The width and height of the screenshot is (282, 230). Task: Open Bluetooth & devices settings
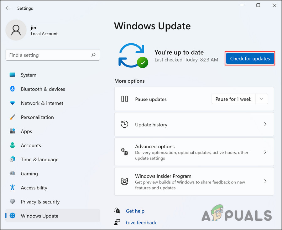pos(53,89)
